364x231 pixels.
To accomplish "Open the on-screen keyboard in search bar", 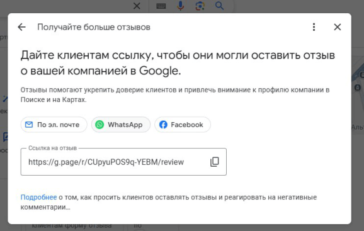I will click(161, 6).
